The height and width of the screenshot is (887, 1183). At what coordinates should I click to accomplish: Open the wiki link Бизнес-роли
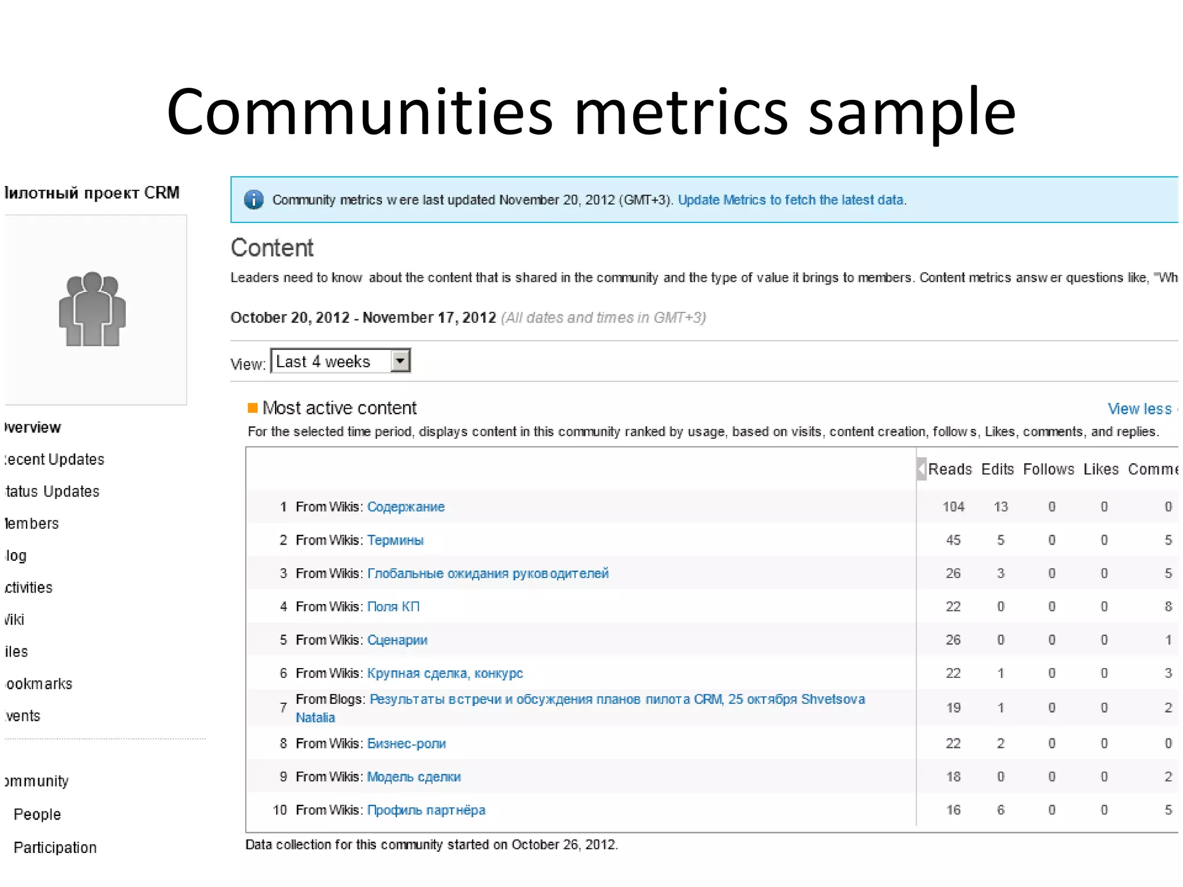coord(407,744)
